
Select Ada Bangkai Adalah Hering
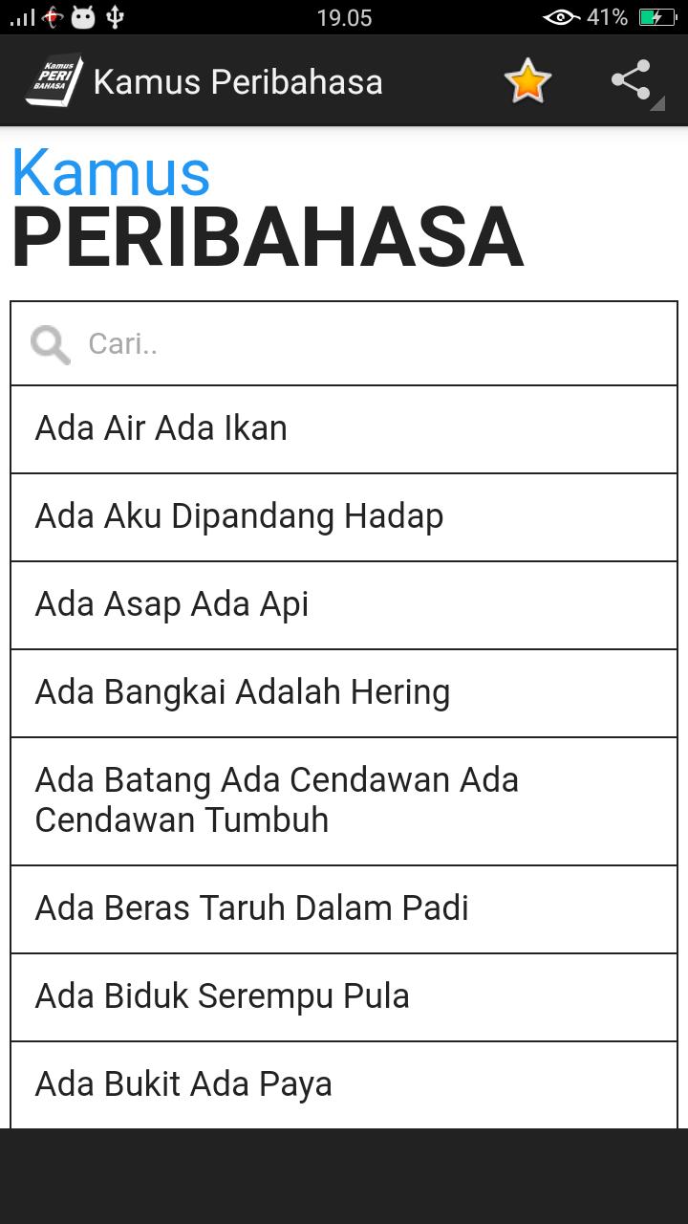click(x=344, y=693)
